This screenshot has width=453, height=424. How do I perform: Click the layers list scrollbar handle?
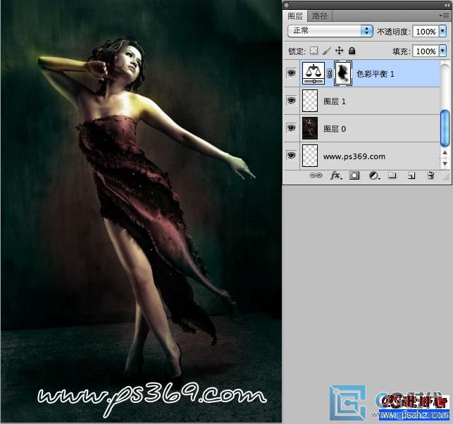pos(445,127)
